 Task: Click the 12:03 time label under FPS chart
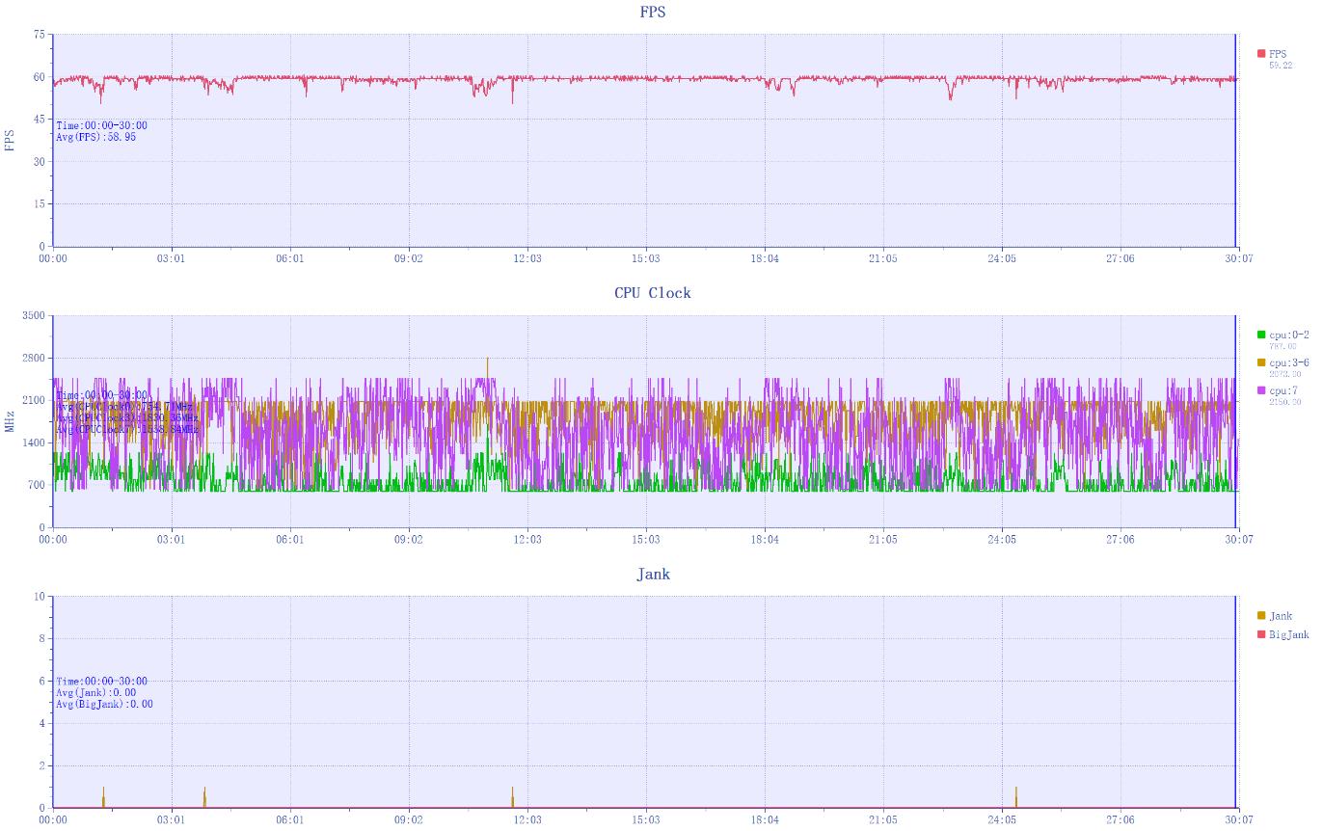tap(527, 258)
